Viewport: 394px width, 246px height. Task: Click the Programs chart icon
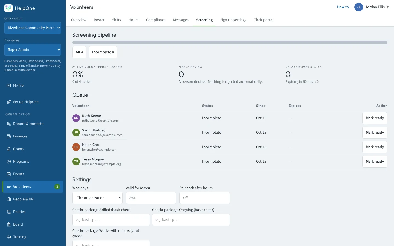coord(9,162)
